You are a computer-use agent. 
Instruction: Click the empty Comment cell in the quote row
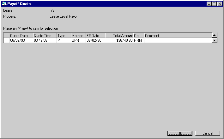178,40
